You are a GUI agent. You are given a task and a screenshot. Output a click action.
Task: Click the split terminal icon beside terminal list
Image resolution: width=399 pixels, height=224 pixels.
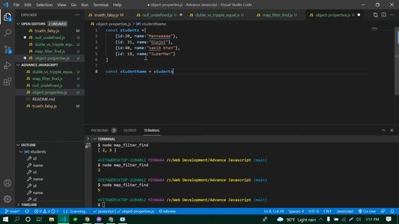(x=88, y=146)
